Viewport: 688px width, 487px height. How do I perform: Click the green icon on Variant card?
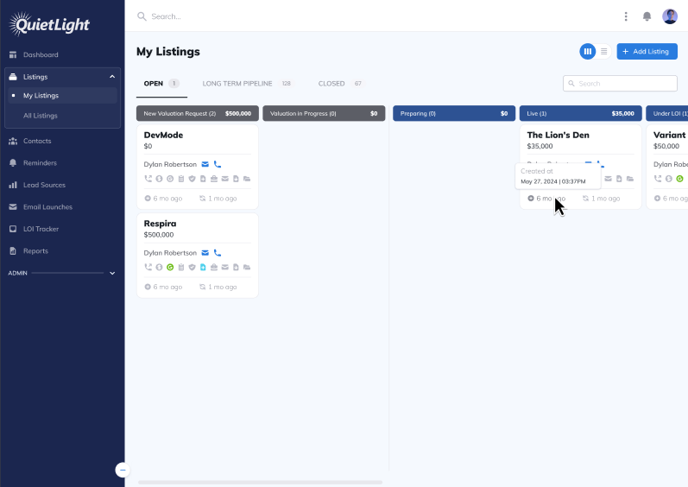(679, 179)
